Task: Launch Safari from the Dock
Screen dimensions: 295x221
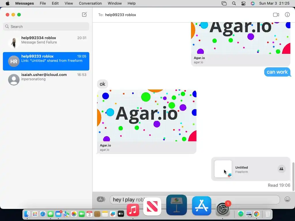Action: coord(43,214)
